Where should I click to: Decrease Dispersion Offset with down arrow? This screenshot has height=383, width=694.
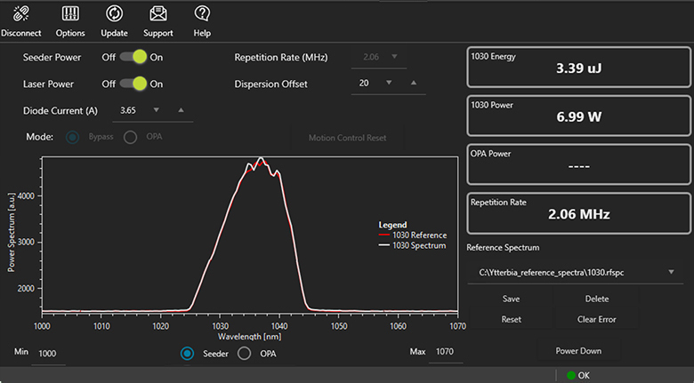[388, 84]
